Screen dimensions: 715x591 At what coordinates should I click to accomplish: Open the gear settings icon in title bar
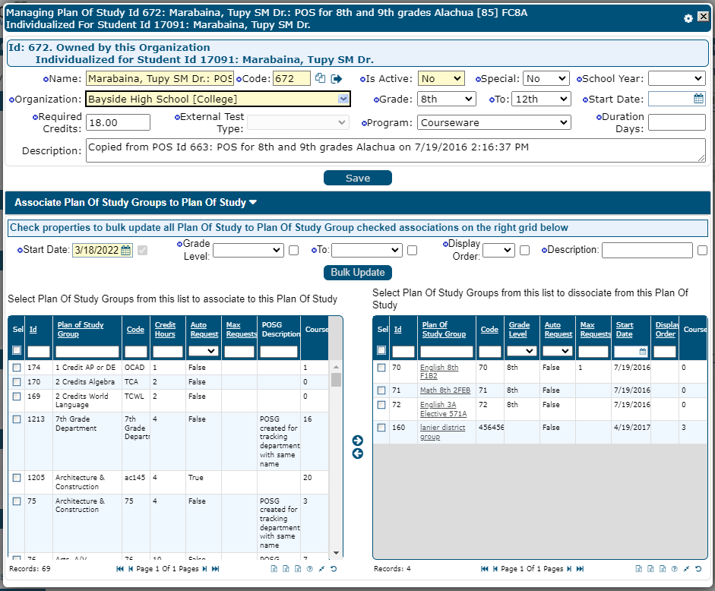click(x=688, y=17)
